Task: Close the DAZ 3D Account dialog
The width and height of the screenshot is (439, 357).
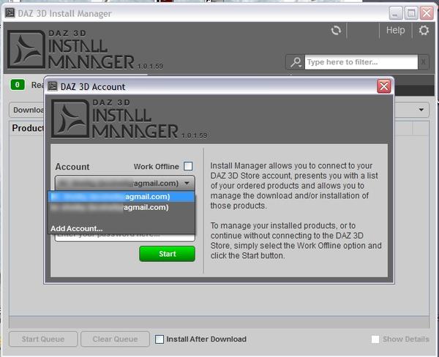Action: click(x=384, y=86)
